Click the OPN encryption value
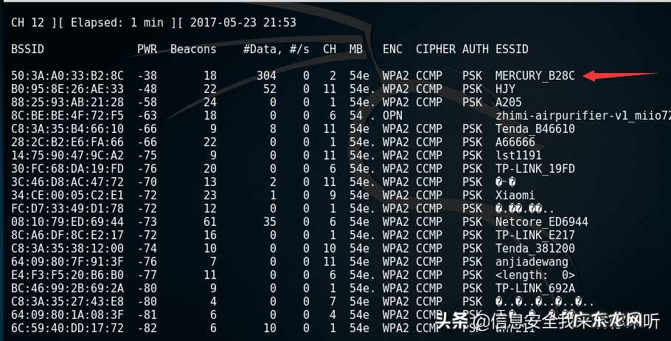This screenshot has height=341, width=671. (392, 115)
